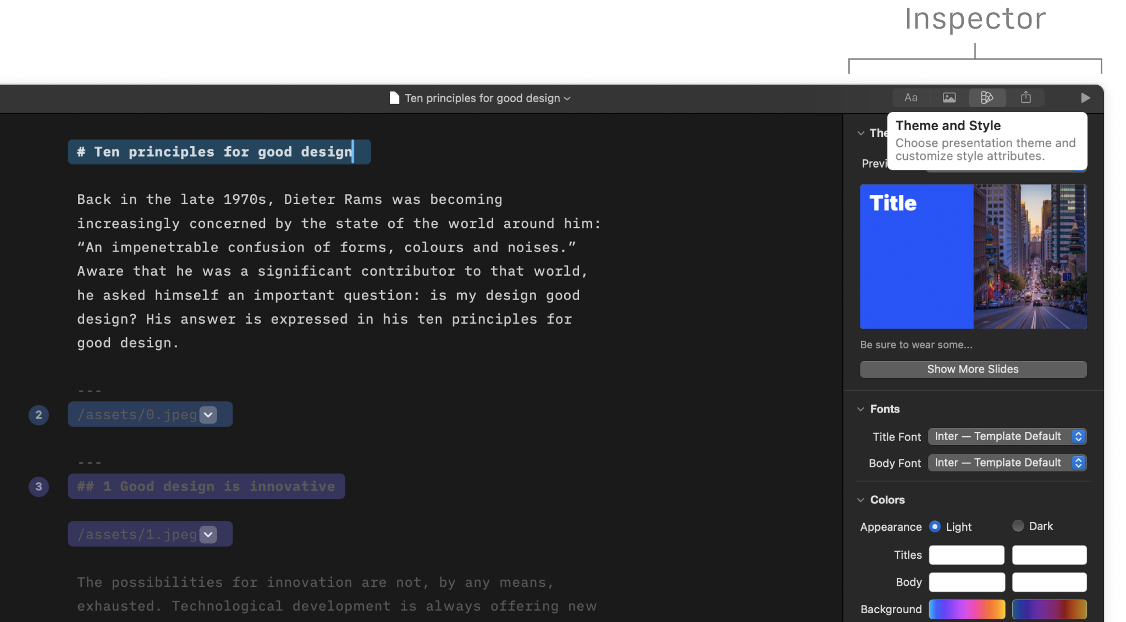
Task: Click Show More Slides button
Action: 973,369
